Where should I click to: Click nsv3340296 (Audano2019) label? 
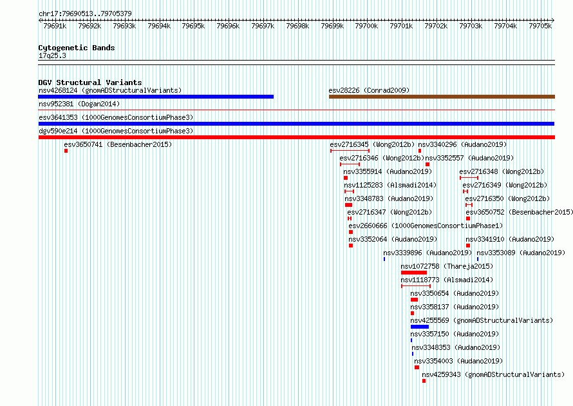point(462,144)
